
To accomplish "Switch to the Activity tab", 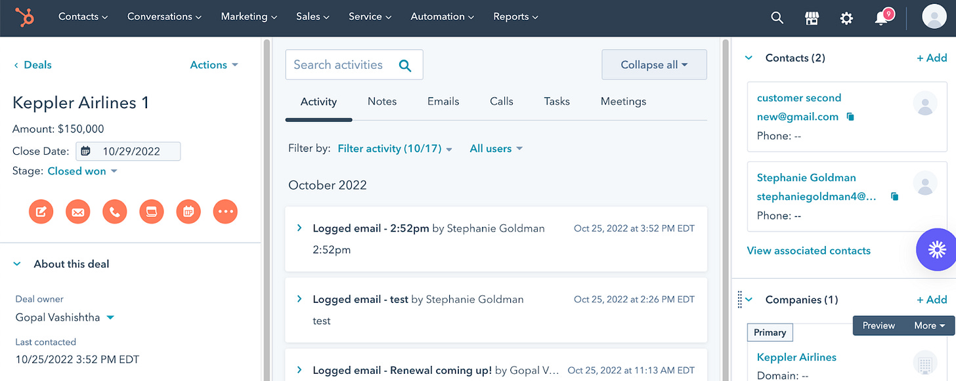I will tap(318, 102).
